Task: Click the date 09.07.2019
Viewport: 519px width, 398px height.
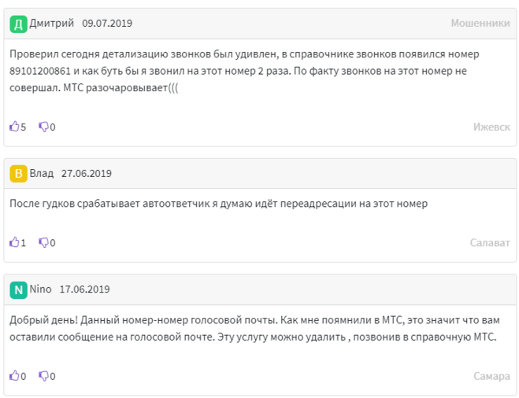Action: point(107,24)
